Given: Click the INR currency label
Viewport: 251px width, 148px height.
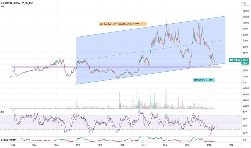Looking at the screenshot, I should pyautogui.click(x=244, y=3).
